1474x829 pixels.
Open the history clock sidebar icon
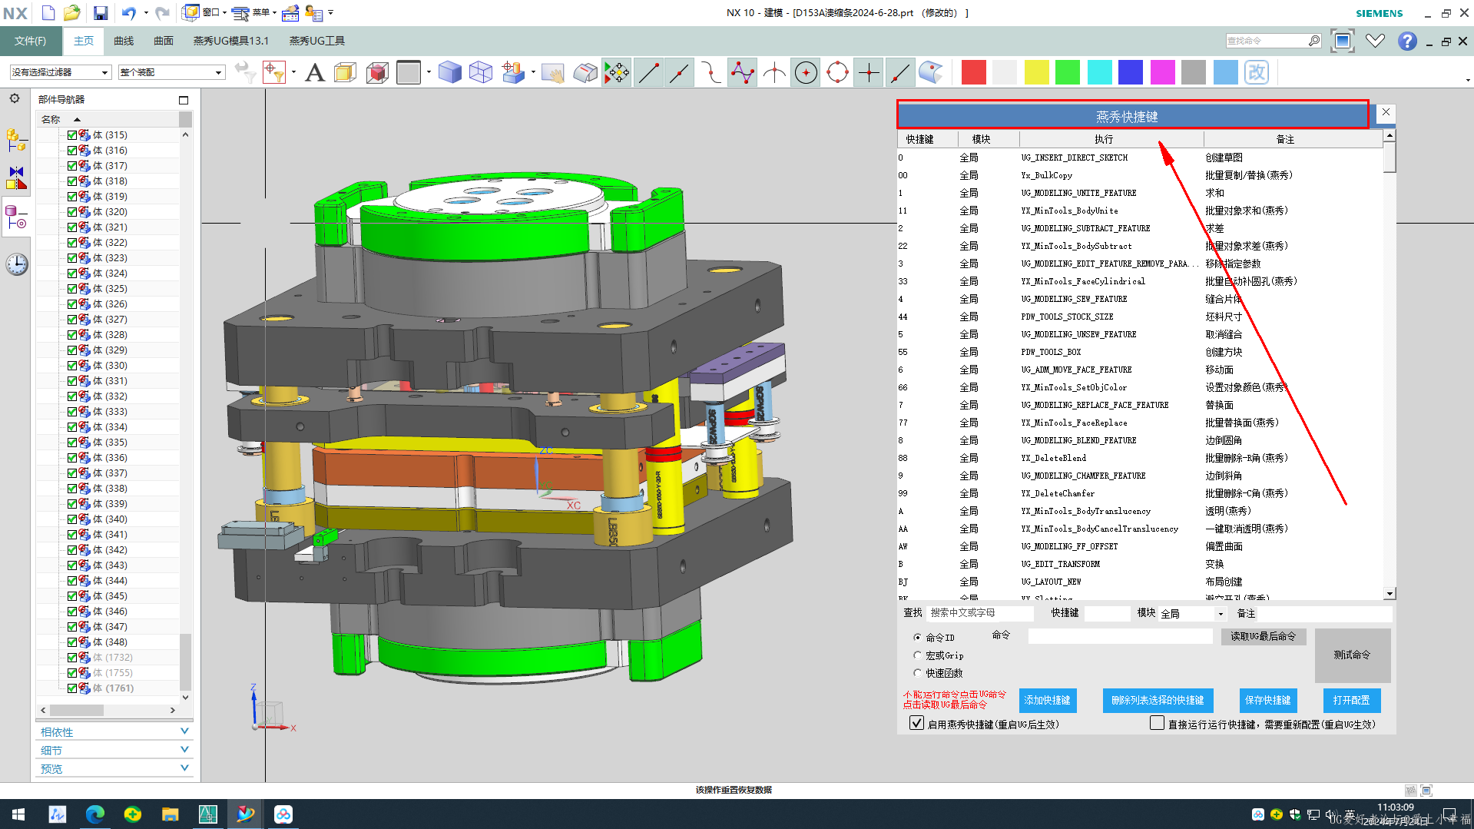16,264
